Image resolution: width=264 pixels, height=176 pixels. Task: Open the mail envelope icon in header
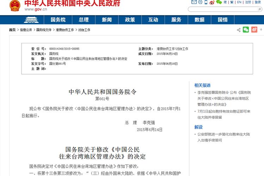[x=194, y=2]
